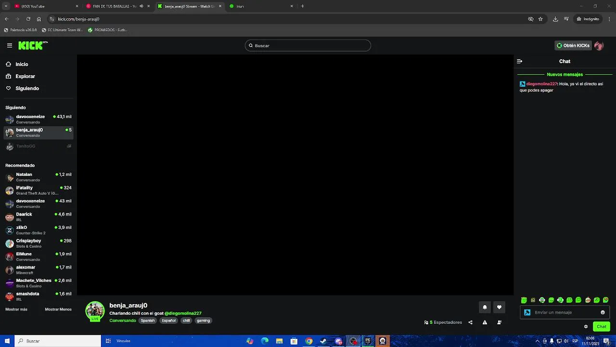Click the 5 Espectadores viewer count

pos(443,322)
